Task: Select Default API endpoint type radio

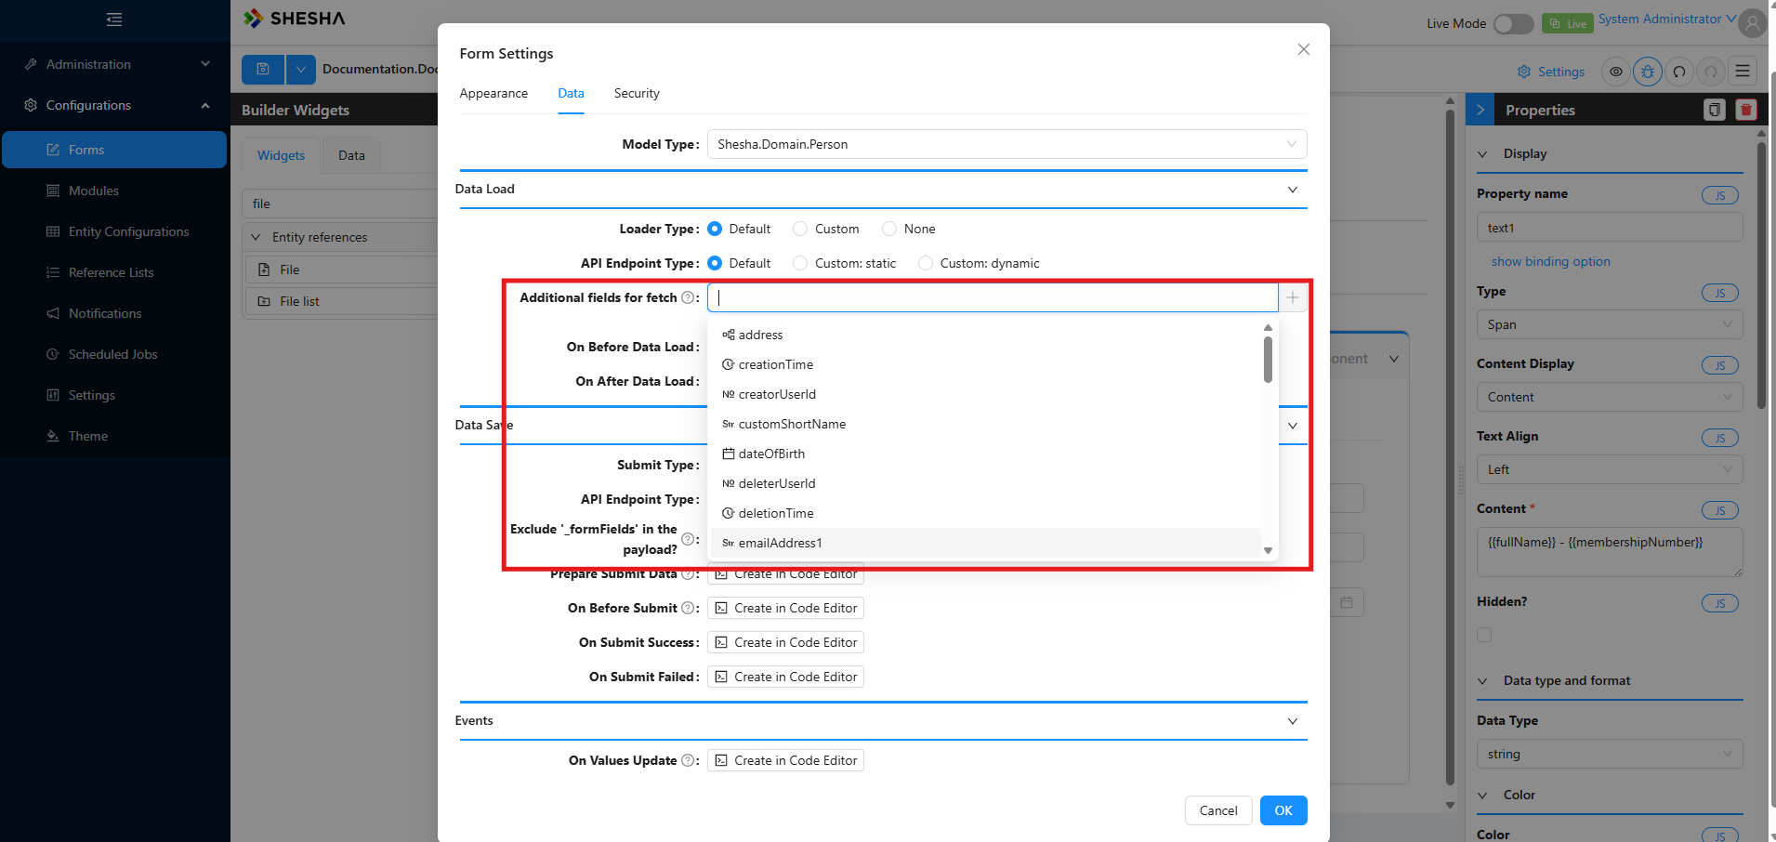Action: point(715,263)
